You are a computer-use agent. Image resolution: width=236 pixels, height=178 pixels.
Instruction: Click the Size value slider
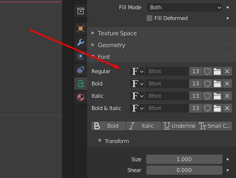184,159
